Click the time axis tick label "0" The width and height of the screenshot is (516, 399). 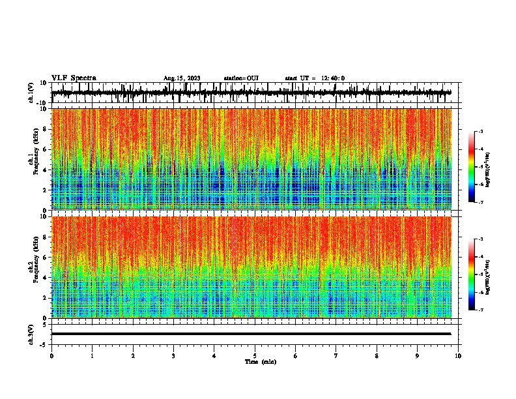(51, 356)
